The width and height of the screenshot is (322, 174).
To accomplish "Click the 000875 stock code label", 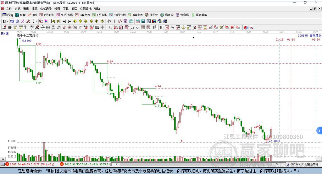I will (x=303, y=36).
